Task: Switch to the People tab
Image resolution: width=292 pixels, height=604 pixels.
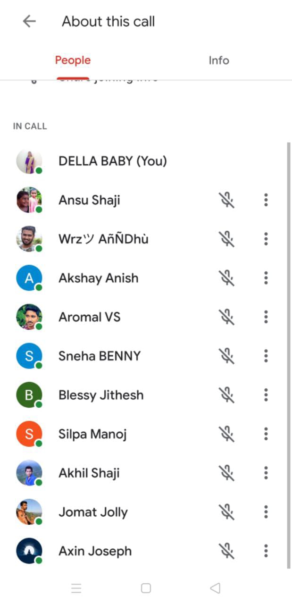Action: click(x=73, y=60)
